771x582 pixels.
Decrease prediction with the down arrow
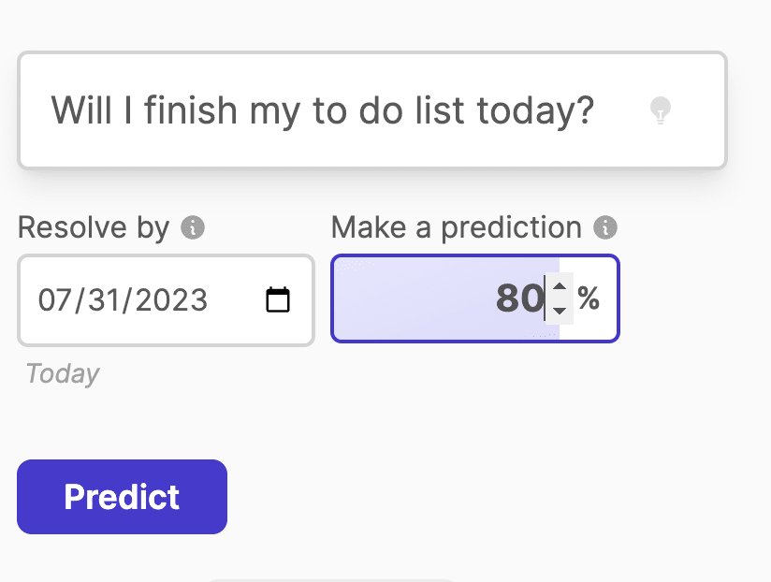click(x=560, y=311)
